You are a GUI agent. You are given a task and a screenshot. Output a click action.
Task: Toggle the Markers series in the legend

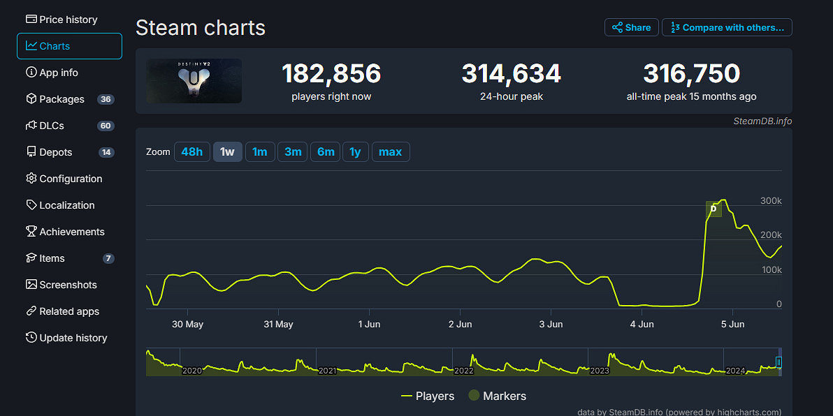[497, 396]
